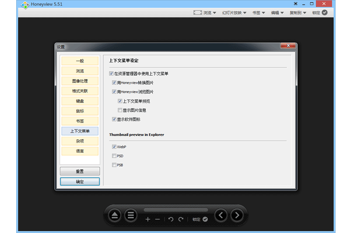Check the PSD thumbnail preview option
350x233 pixels.
[x=114, y=156]
